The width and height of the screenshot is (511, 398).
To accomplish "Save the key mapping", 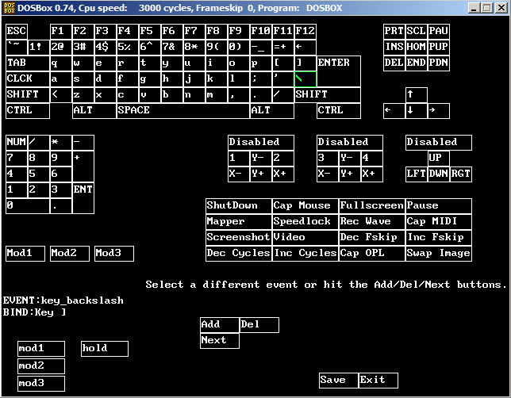I will (x=339, y=381).
